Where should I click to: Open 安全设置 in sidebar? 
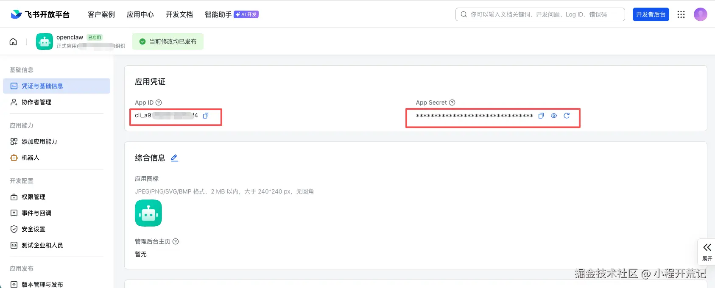point(56,229)
